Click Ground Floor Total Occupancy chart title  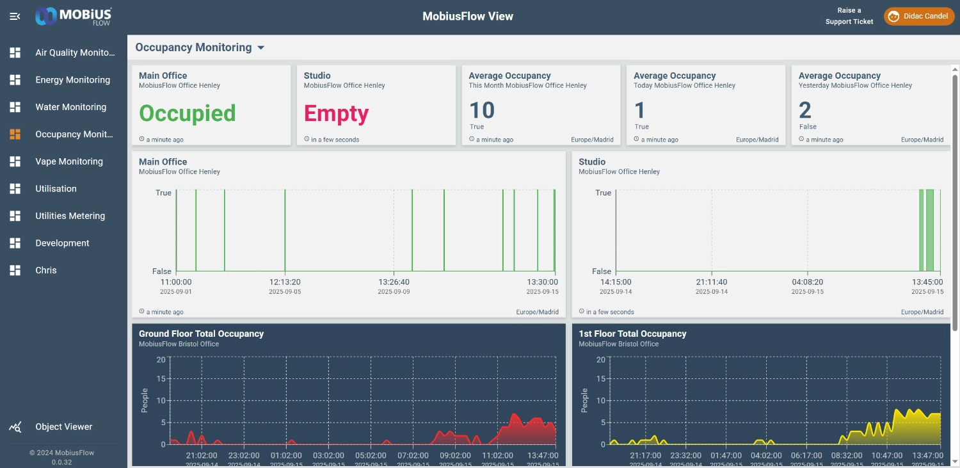[201, 334]
